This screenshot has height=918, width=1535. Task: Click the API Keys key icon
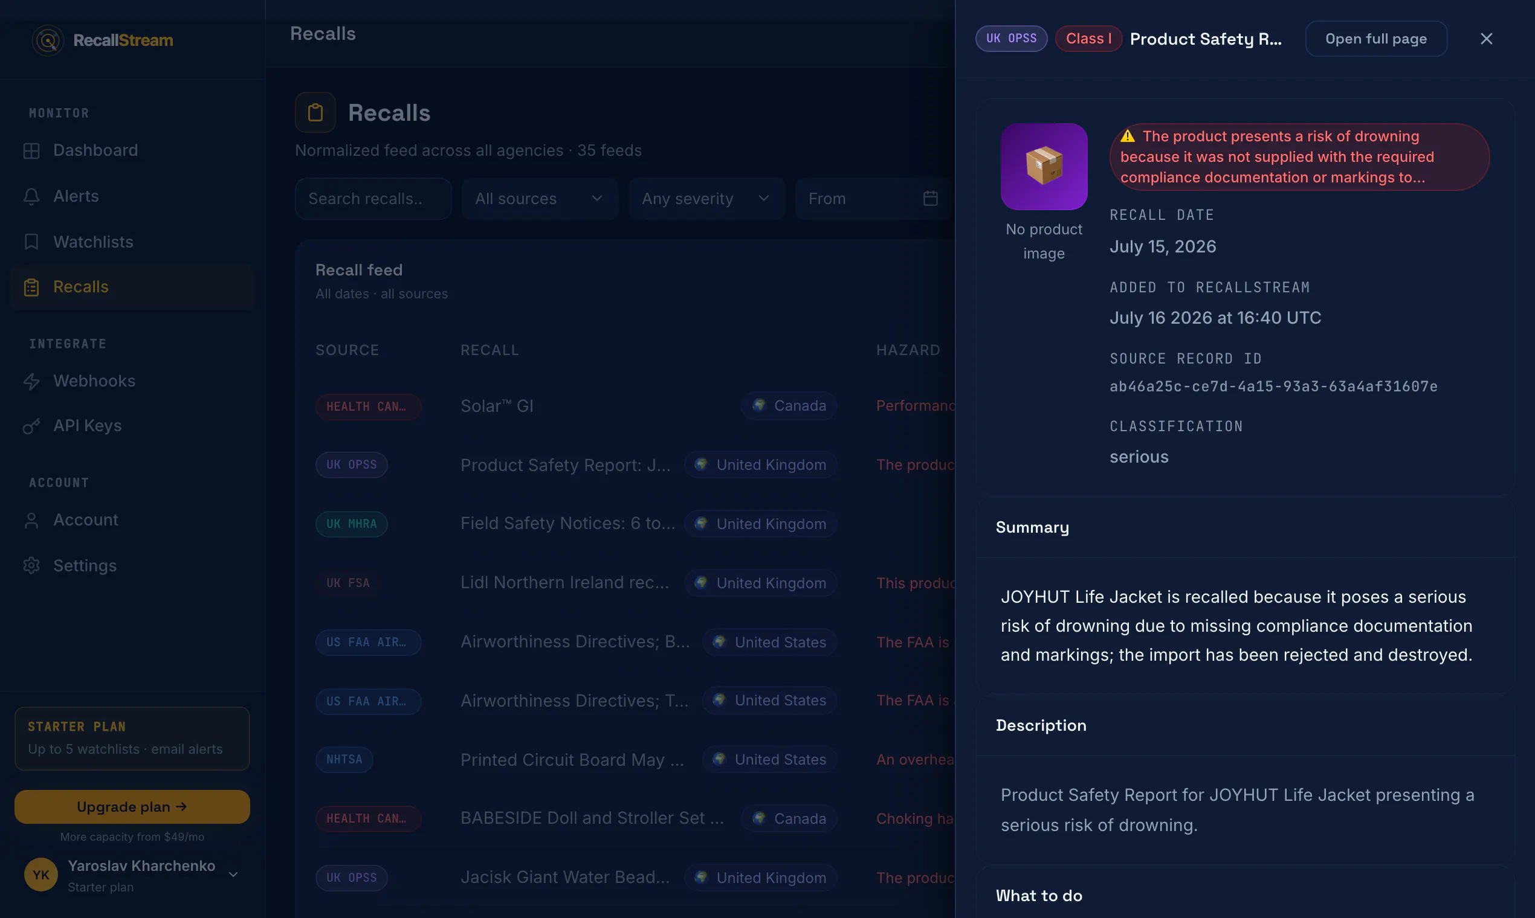coord(31,426)
